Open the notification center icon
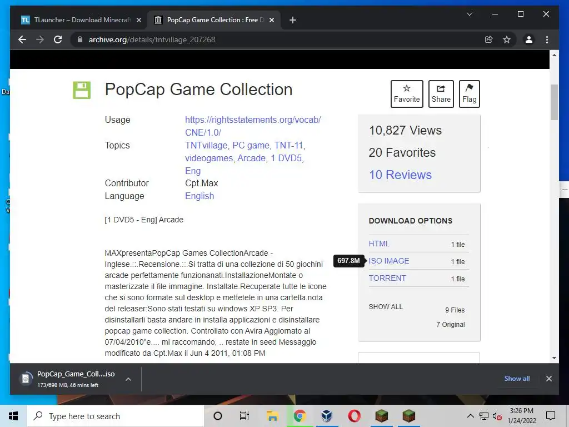This screenshot has height=427, width=569. point(551,416)
